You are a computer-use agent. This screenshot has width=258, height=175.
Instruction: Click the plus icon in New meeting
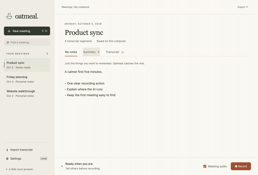[9, 31]
